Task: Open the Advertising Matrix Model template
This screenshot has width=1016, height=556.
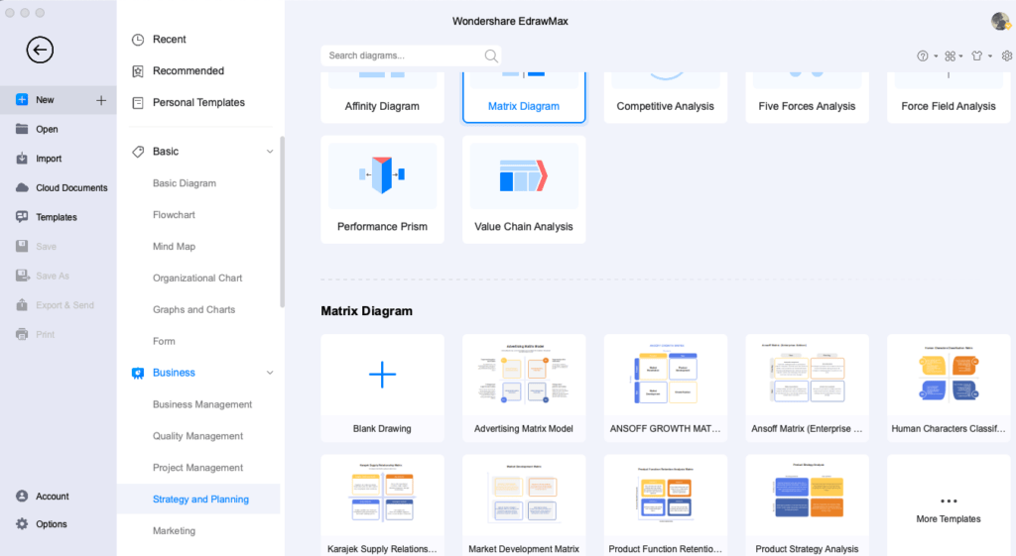Action: 524,387
